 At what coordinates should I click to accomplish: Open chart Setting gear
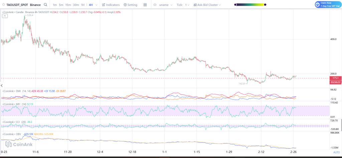130,5
